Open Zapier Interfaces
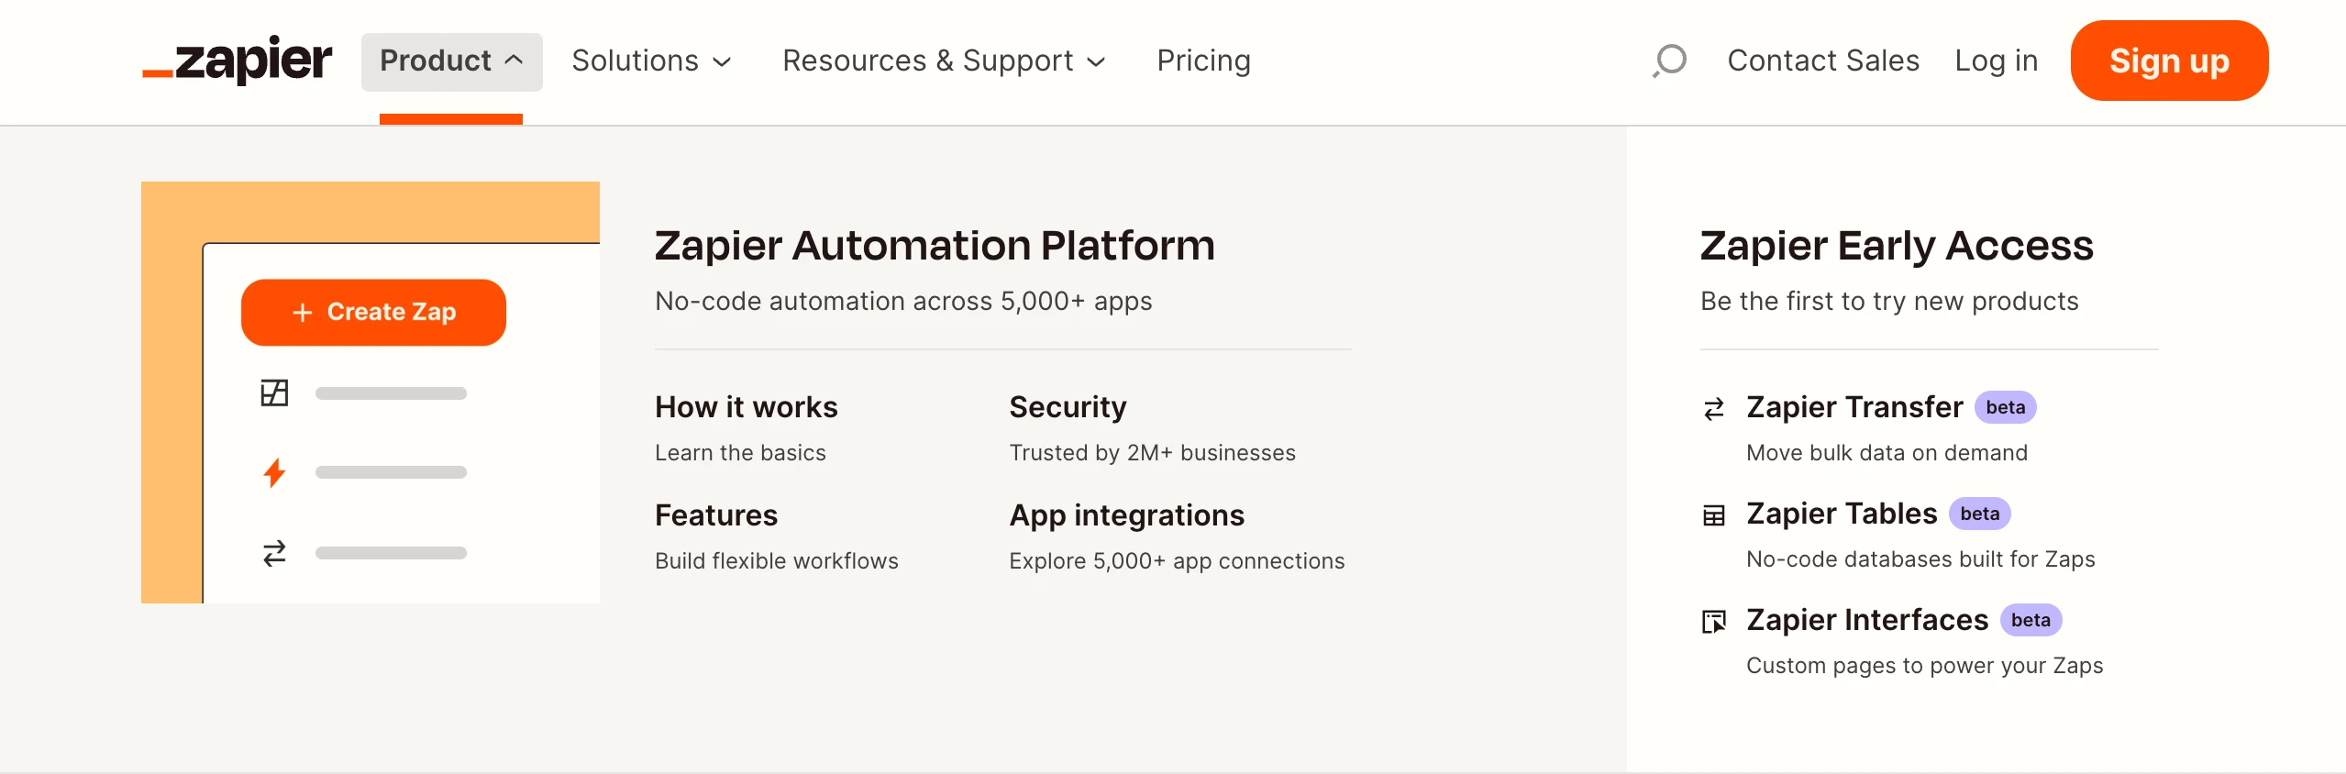Screen dimensions: 2346x774 pyautogui.click(x=1867, y=620)
